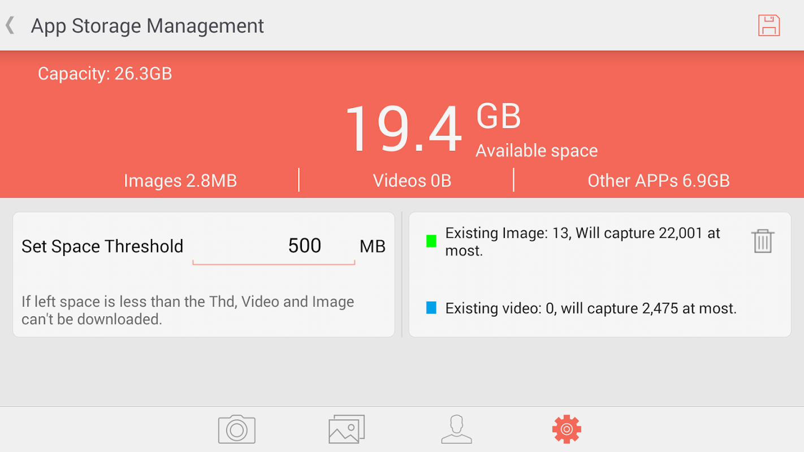Click the Existing Image count text

coord(582,241)
